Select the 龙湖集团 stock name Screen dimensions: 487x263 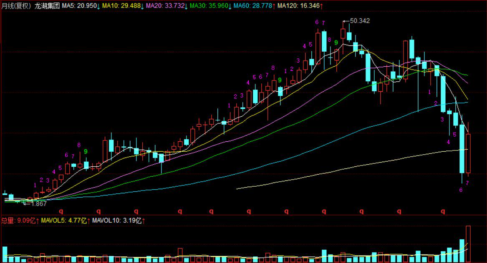47,6
